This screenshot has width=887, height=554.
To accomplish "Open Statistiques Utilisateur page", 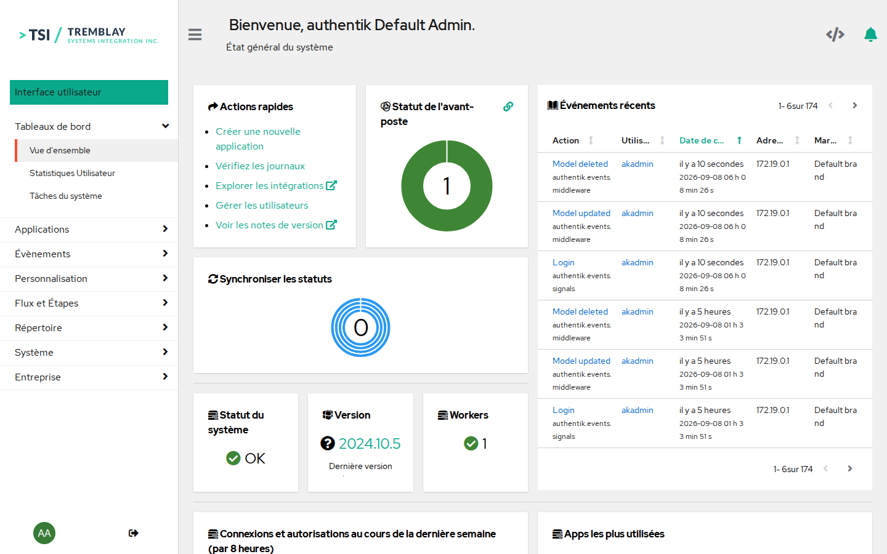I will pos(97,173).
